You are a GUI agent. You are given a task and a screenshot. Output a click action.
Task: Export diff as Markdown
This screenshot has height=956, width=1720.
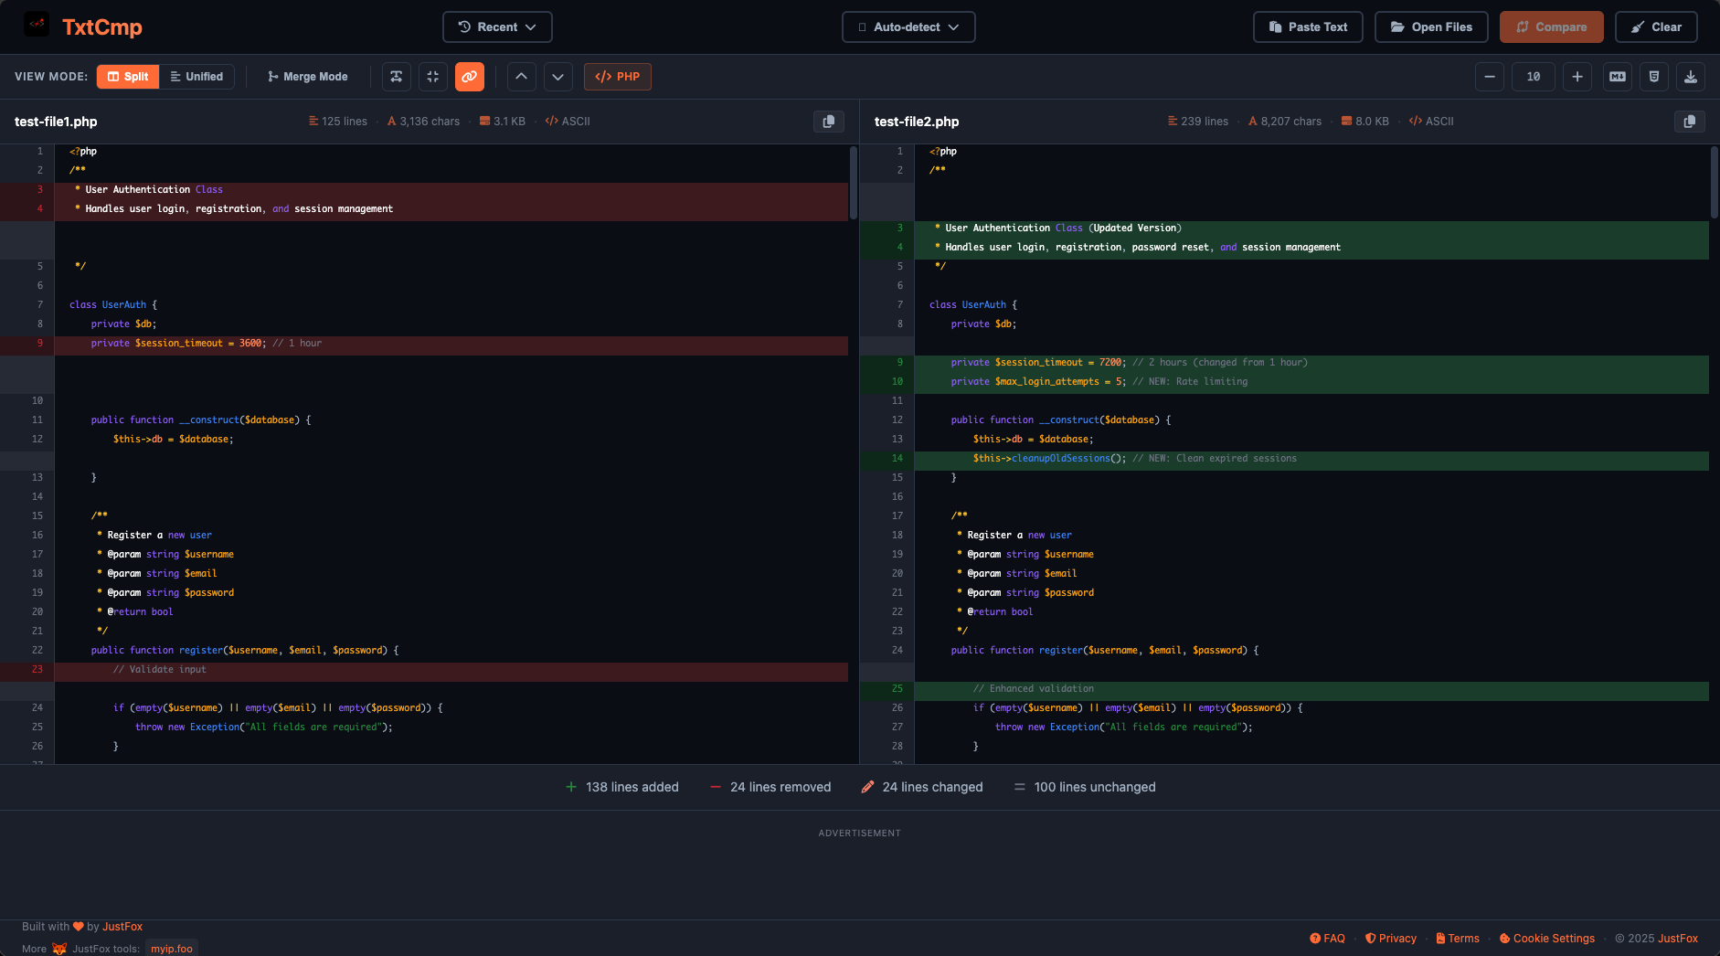(1616, 77)
